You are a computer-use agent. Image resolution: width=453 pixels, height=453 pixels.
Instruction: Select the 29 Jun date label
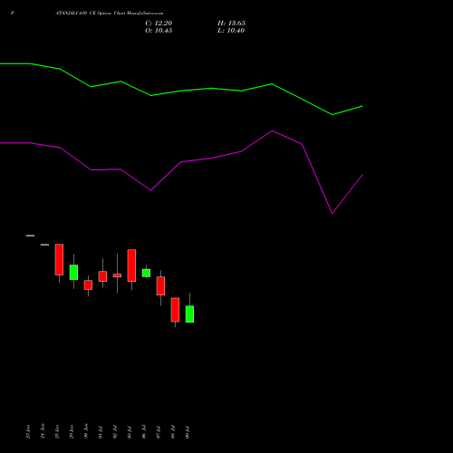[x=72, y=431]
